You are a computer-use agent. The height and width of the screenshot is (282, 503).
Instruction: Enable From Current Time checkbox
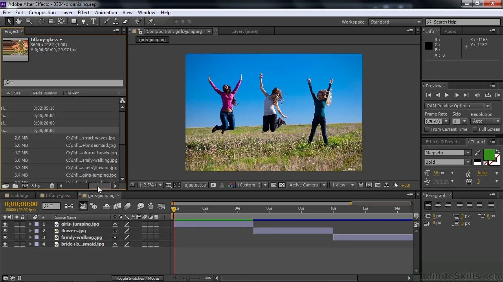pyautogui.click(x=427, y=129)
